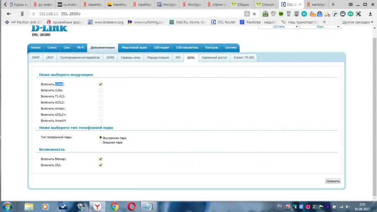The width and height of the screenshot is (377, 212).
Task: Close the DSL-2650U browser tab
Action: (x=300, y=4)
